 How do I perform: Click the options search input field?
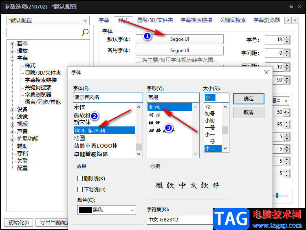coord(44,32)
